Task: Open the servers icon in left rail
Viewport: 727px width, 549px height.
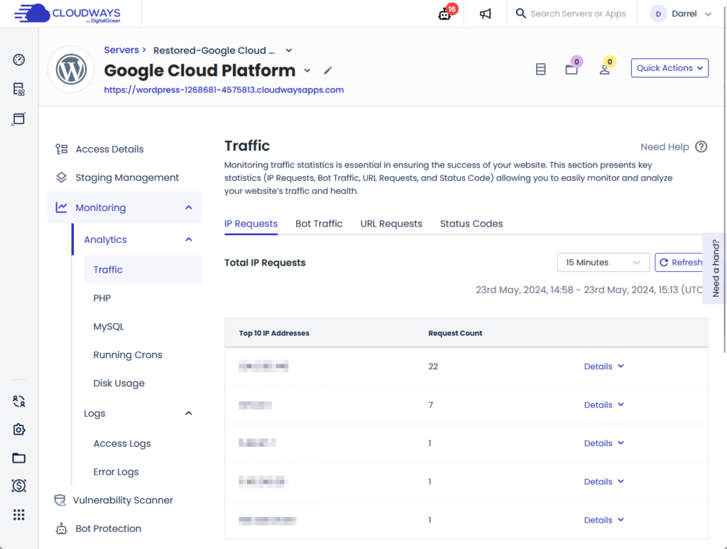Action: point(19,89)
